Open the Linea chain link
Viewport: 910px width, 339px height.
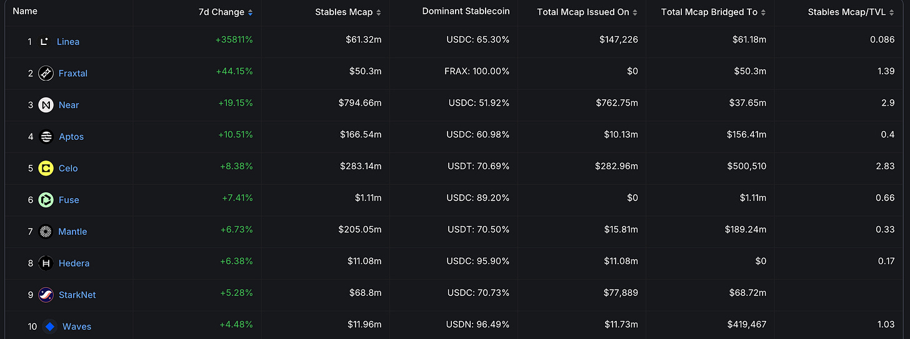pos(68,42)
